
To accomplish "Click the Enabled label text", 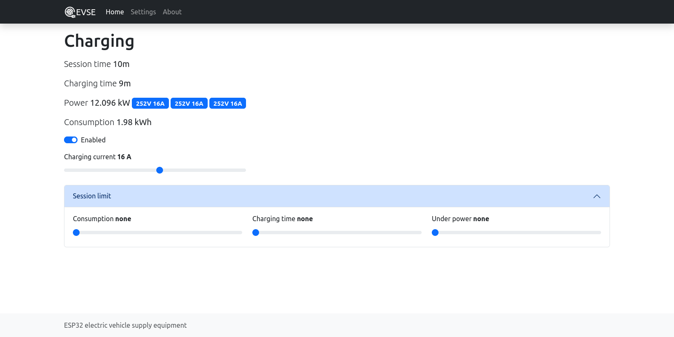I will [93, 140].
